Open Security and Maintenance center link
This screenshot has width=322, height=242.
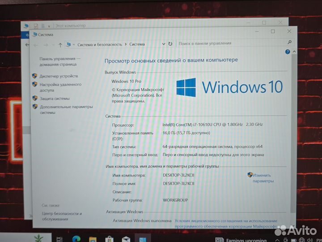(62, 216)
